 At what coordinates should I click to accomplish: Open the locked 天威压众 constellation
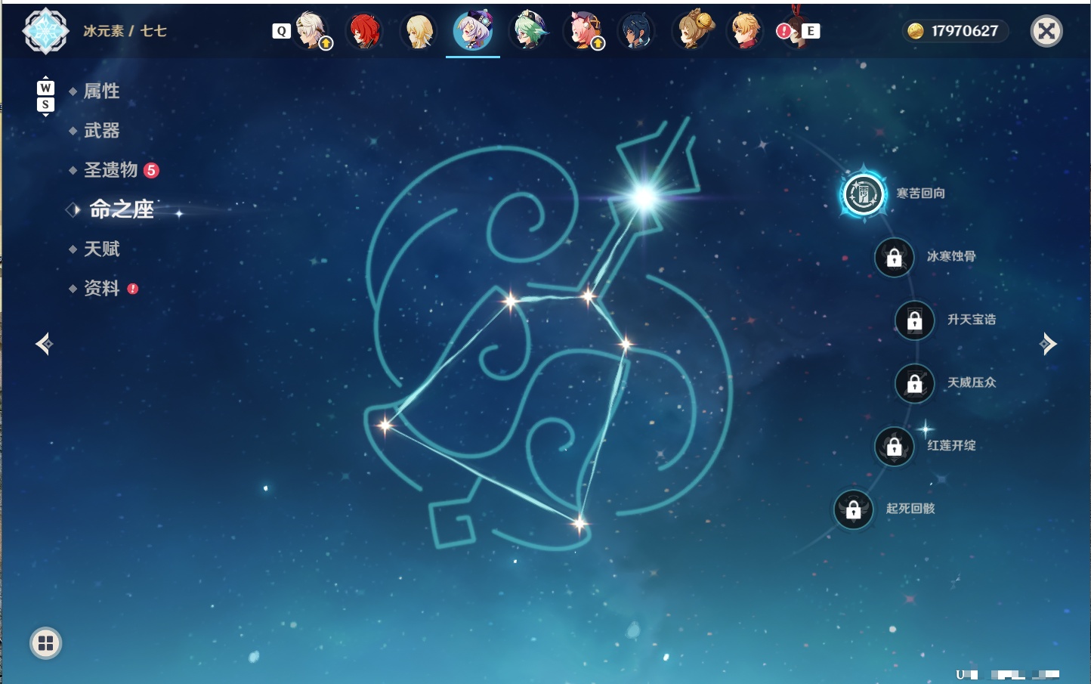tap(914, 383)
